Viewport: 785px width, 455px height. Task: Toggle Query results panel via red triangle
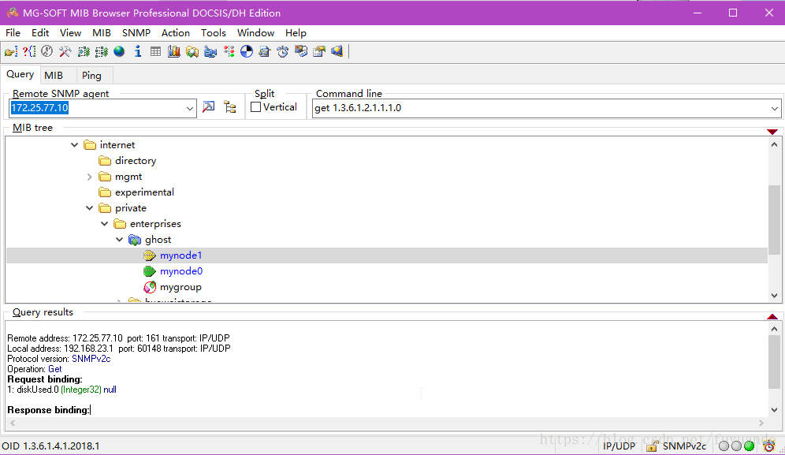point(772,316)
